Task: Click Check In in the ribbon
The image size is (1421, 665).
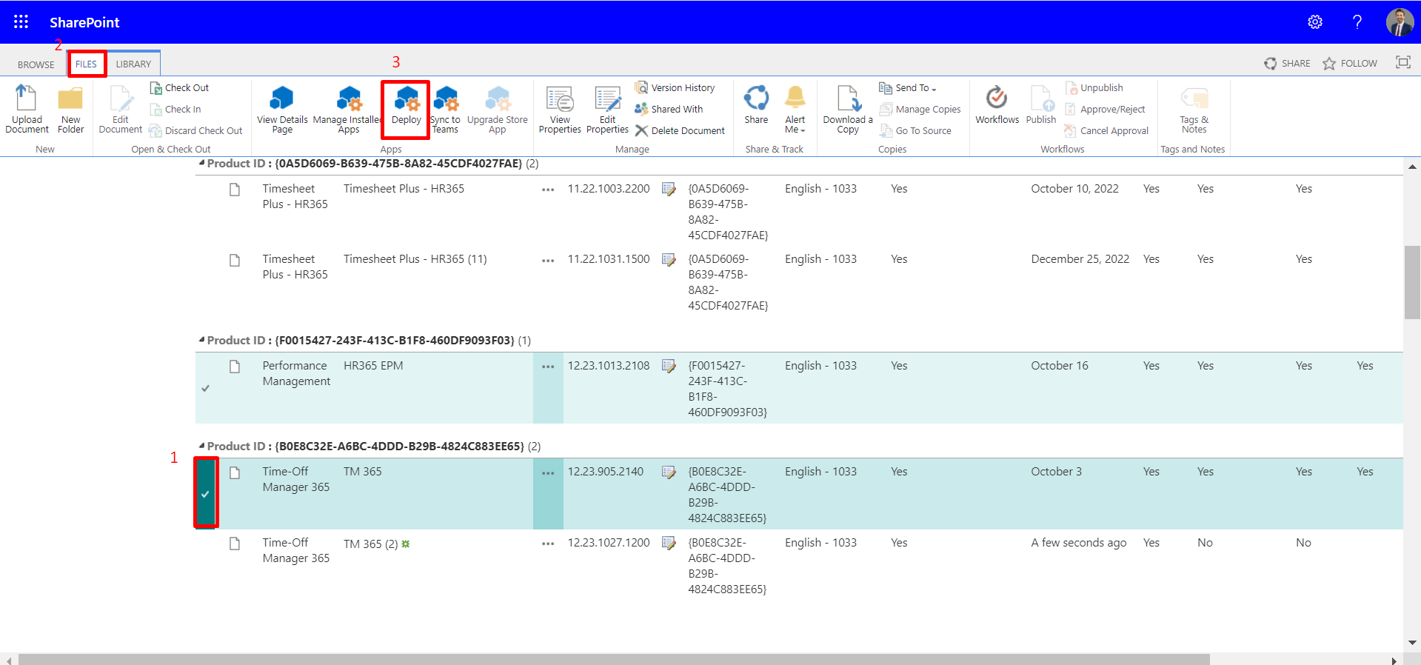Action: click(175, 109)
